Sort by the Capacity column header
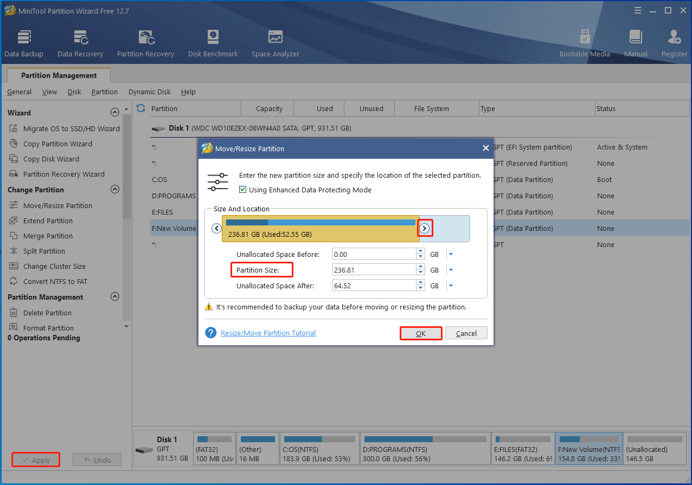Viewport: 692px width, 485px height. click(268, 108)
